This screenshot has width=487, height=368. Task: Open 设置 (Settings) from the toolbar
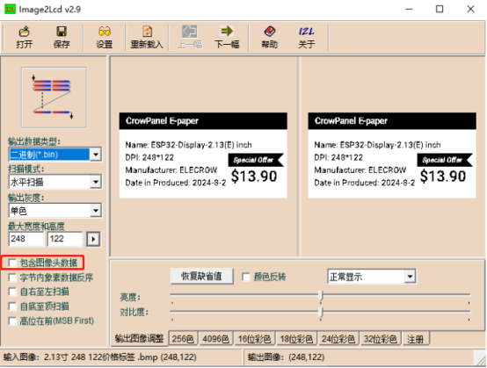[x=105, y=37]
